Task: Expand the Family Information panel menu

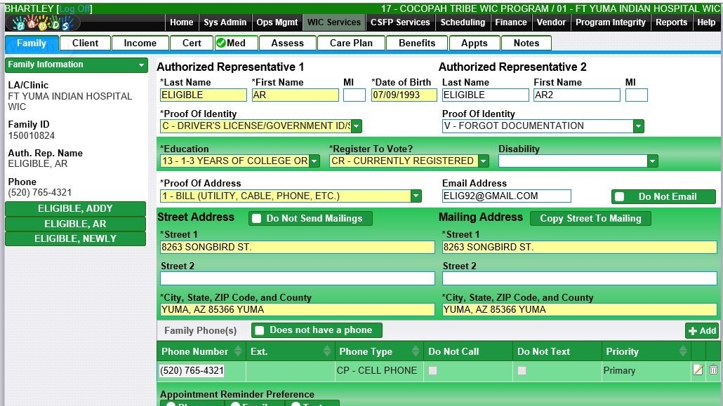Action: point(142,65)
